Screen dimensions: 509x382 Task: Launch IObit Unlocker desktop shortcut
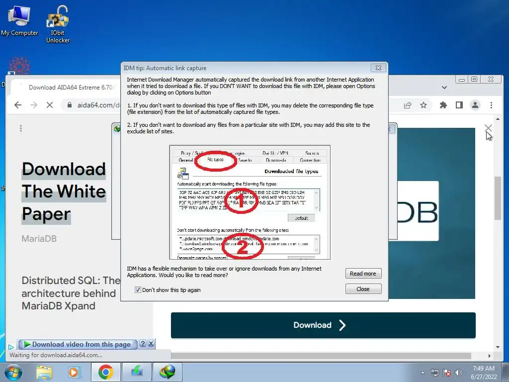58,24
